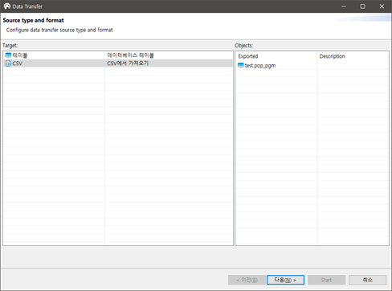Select the 테이블 target row

coord(118,55)
